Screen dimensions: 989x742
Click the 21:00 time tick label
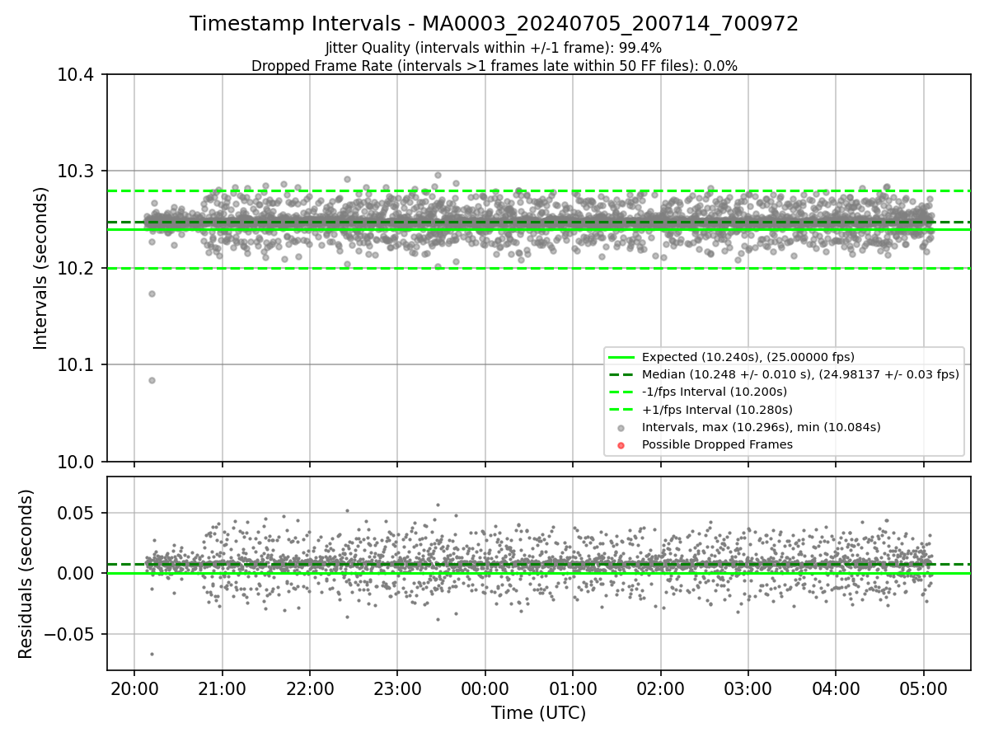click(222, 688)
